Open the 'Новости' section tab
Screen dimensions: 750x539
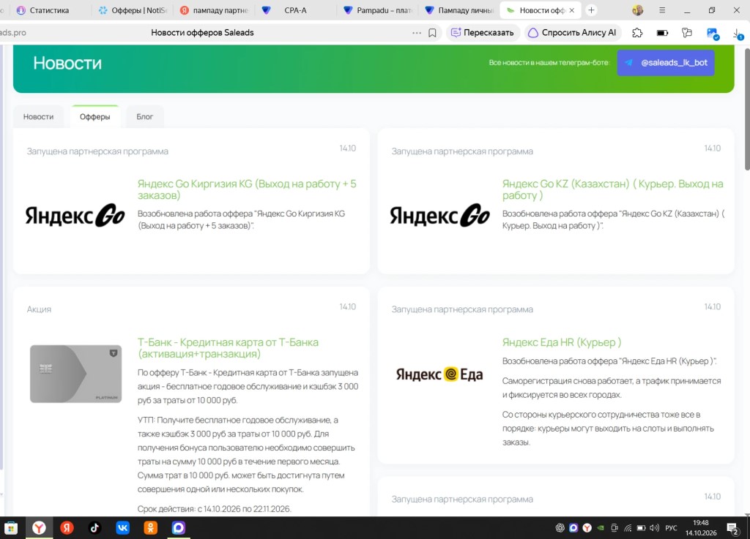[38, 117]
